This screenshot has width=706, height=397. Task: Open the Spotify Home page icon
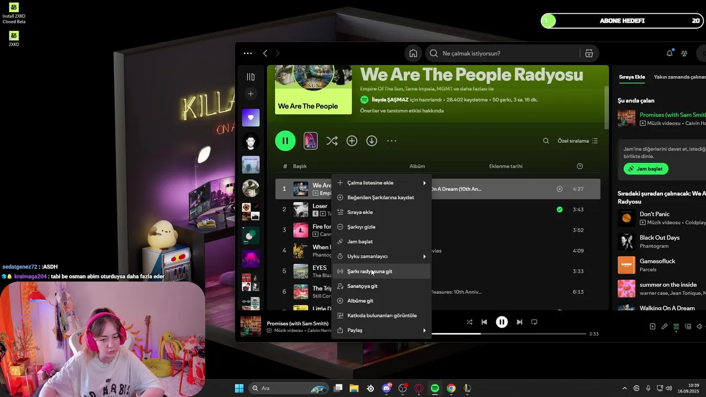click(413, 53)
